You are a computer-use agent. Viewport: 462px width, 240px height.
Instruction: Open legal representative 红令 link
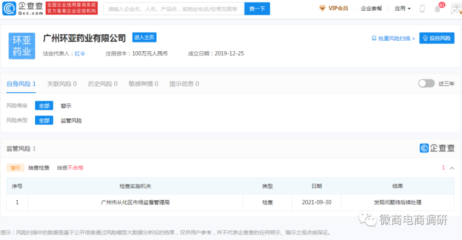[x=80, y=54]
